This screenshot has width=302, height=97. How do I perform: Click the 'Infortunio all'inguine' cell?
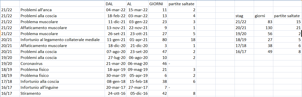point(62,88)
